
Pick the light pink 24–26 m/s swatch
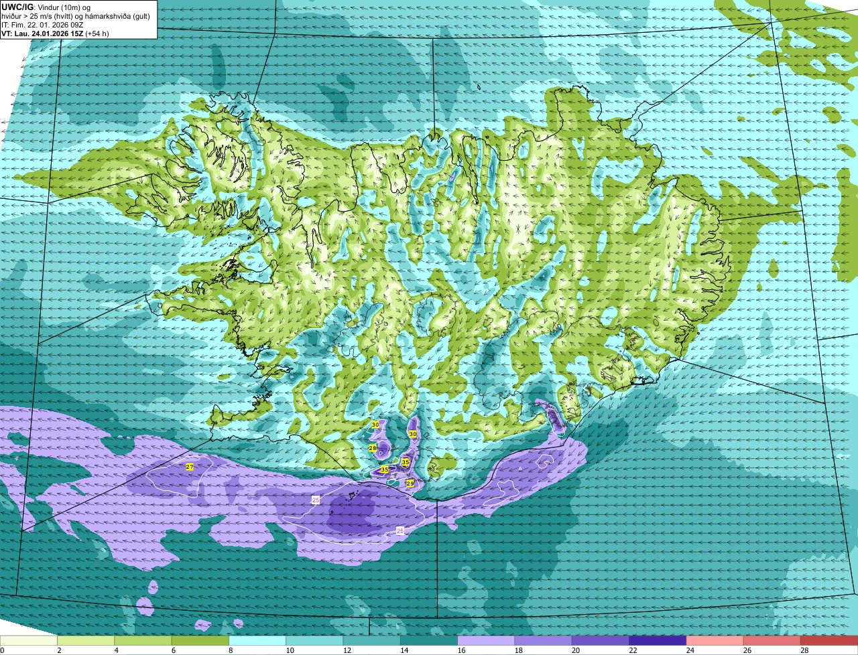pos(715,640)
